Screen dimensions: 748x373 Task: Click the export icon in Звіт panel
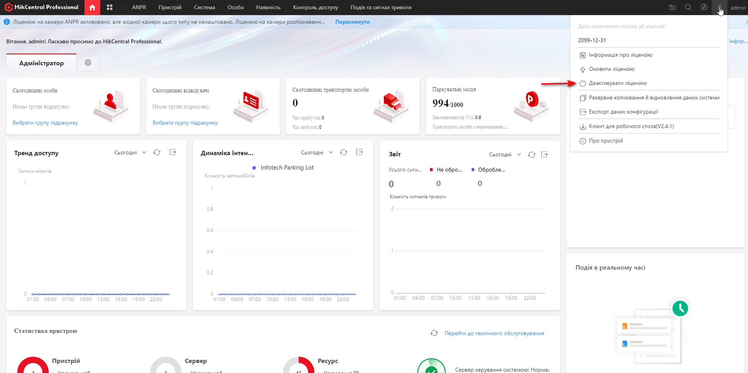[x=544, y=154]
